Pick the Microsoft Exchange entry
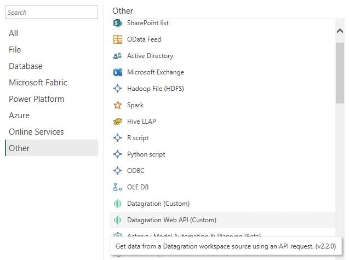Viewport: 349px width, 260px height. coord(156,72)
